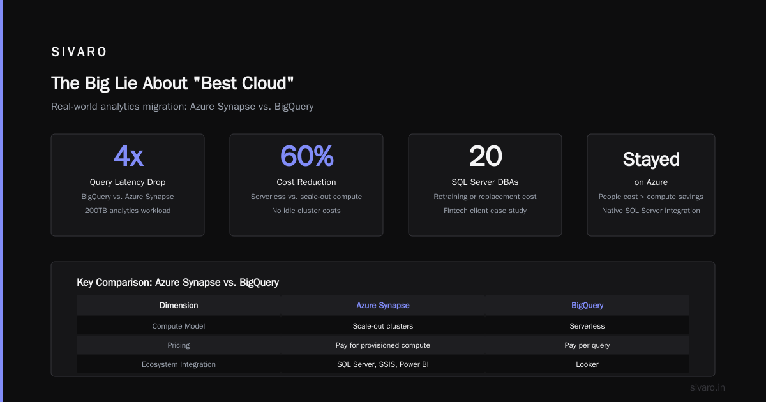
Task: Click the Scale-out clusters cell
Action: point(383,326)
